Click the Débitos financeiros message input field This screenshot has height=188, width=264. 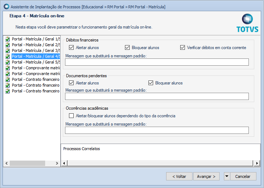point(157,62)
